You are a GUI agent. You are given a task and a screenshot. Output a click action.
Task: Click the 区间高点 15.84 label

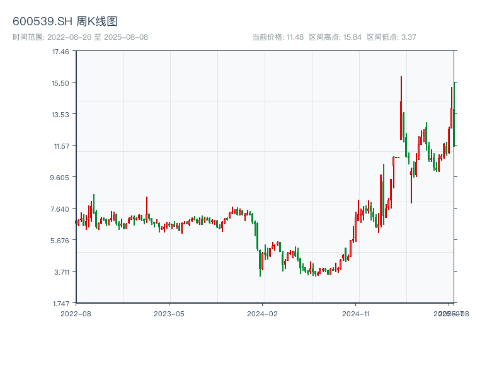click(x=335, y=37)
